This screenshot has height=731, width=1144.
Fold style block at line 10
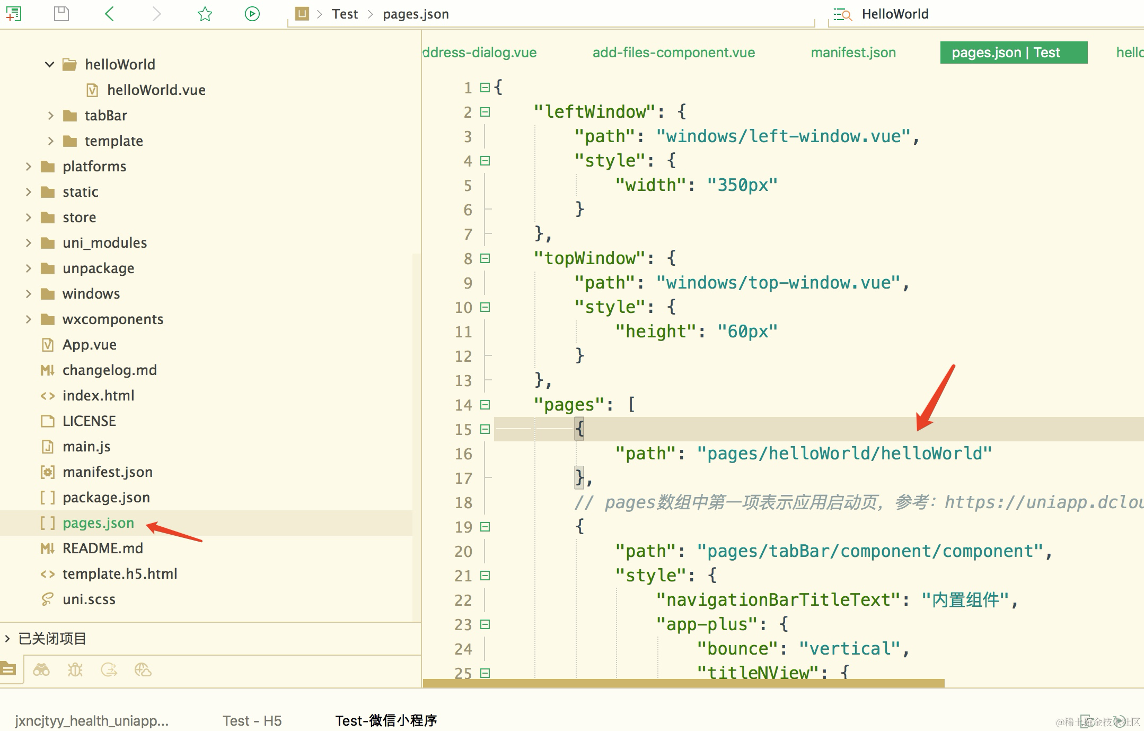(x=485, y=307)
